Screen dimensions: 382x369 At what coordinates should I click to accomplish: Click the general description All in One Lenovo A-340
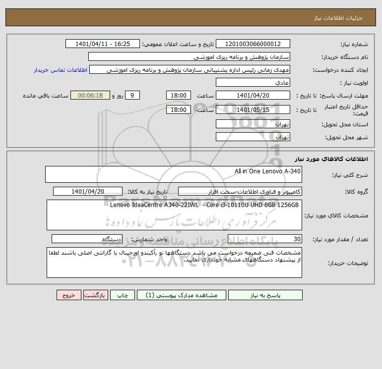point(174,174)
